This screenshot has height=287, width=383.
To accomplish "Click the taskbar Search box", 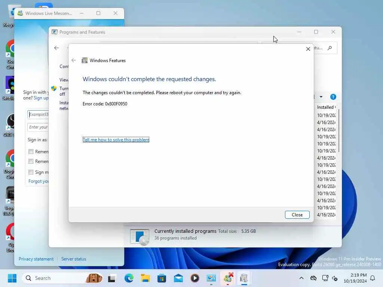I will [x=62, y=278].
